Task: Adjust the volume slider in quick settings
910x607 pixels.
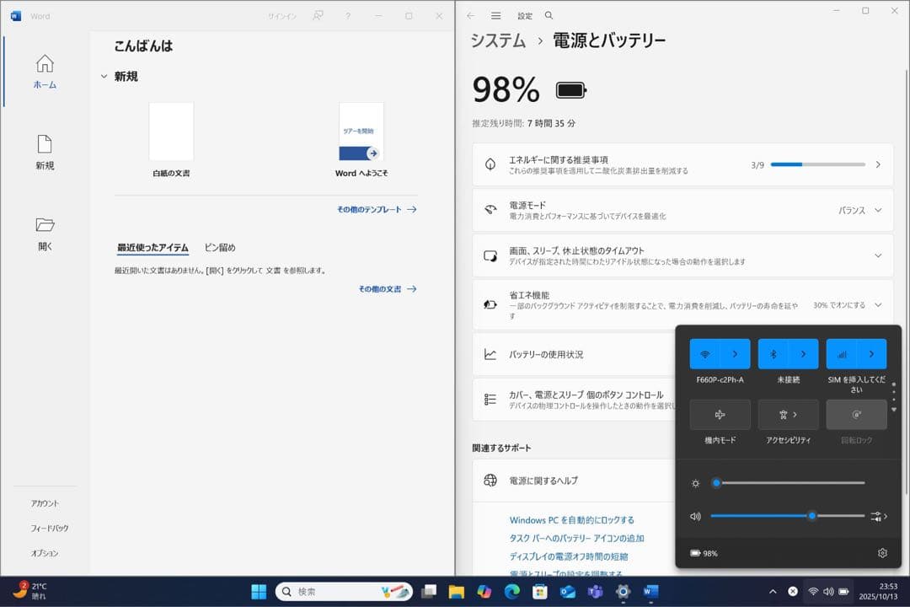Action: click(x=788, y=516)
